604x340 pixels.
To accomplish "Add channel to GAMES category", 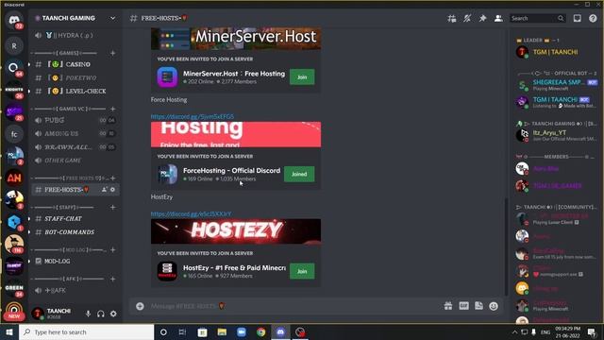I will click(113, 53).
